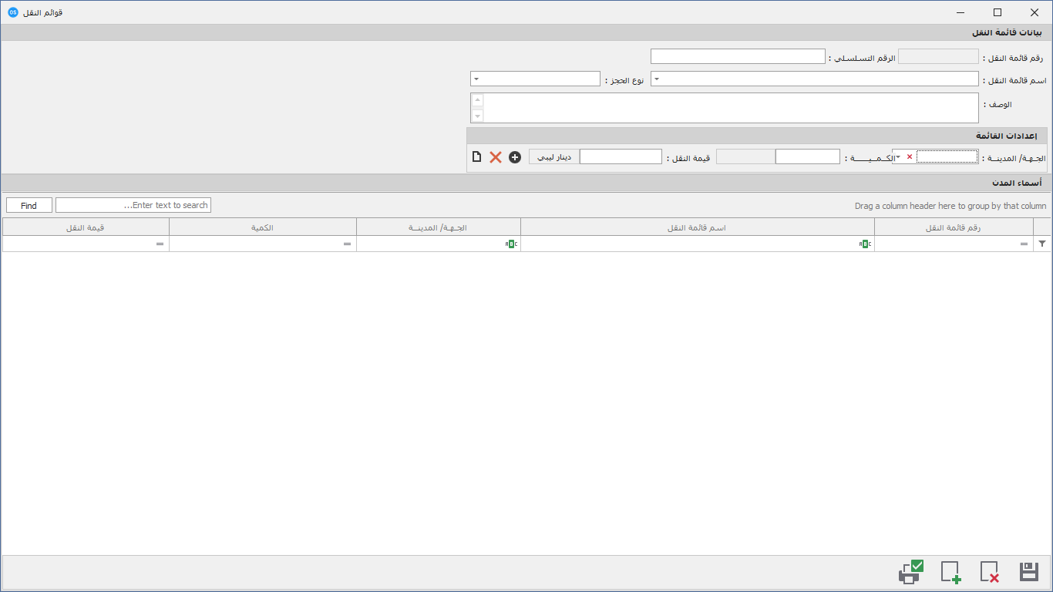Click the قيمة النقل input field
Viewport: 1053px width, 592px height.
(621, 156)
